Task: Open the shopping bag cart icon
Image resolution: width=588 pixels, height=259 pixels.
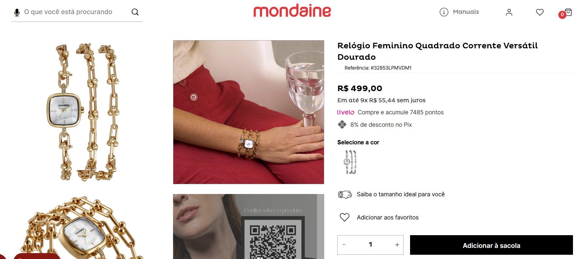Action: point(568,12)
